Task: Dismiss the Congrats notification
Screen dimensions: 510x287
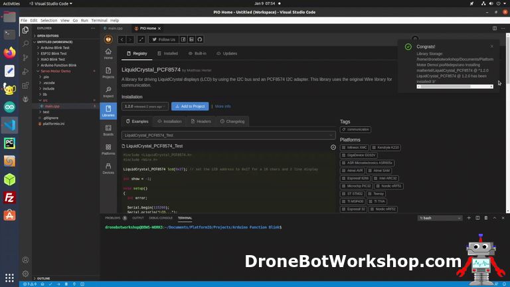Action: pyautogui.click(x=492, y=47)
